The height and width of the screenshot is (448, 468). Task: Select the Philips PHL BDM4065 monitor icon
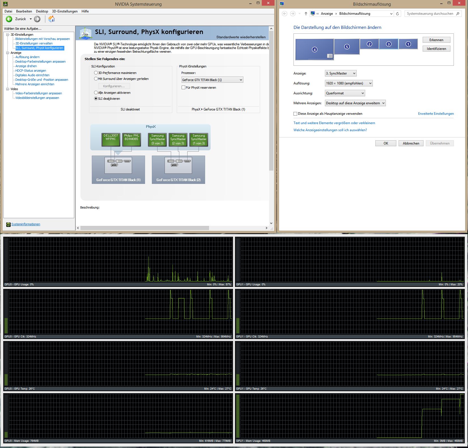131,139
